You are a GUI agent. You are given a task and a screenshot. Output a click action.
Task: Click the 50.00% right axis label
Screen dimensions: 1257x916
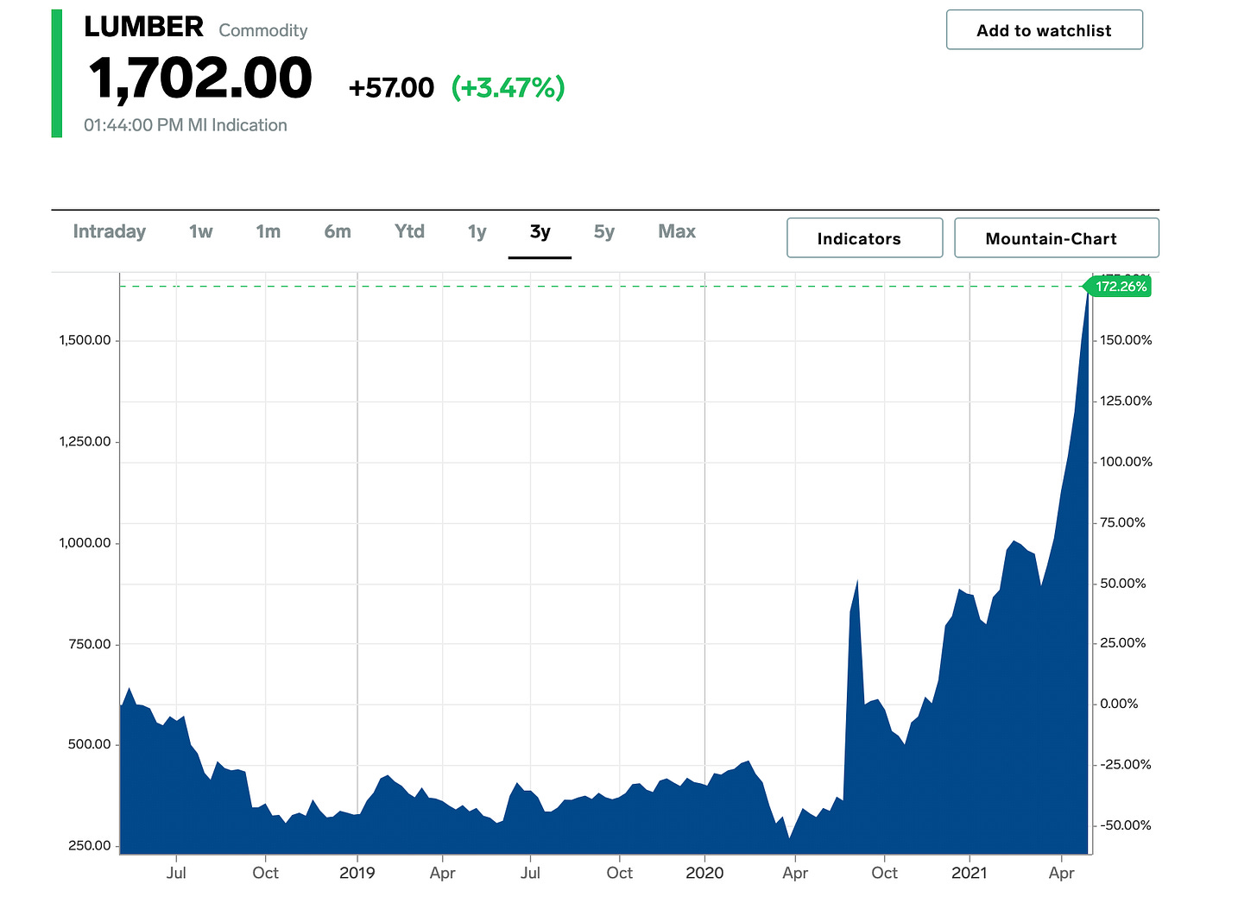coord(1122,584)
